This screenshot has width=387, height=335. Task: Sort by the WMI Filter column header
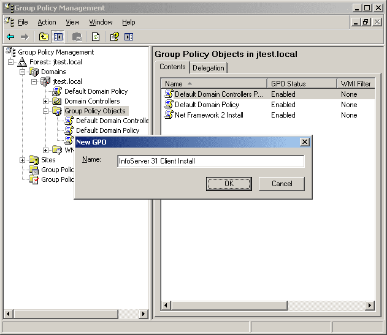click(x=356, y=84)
